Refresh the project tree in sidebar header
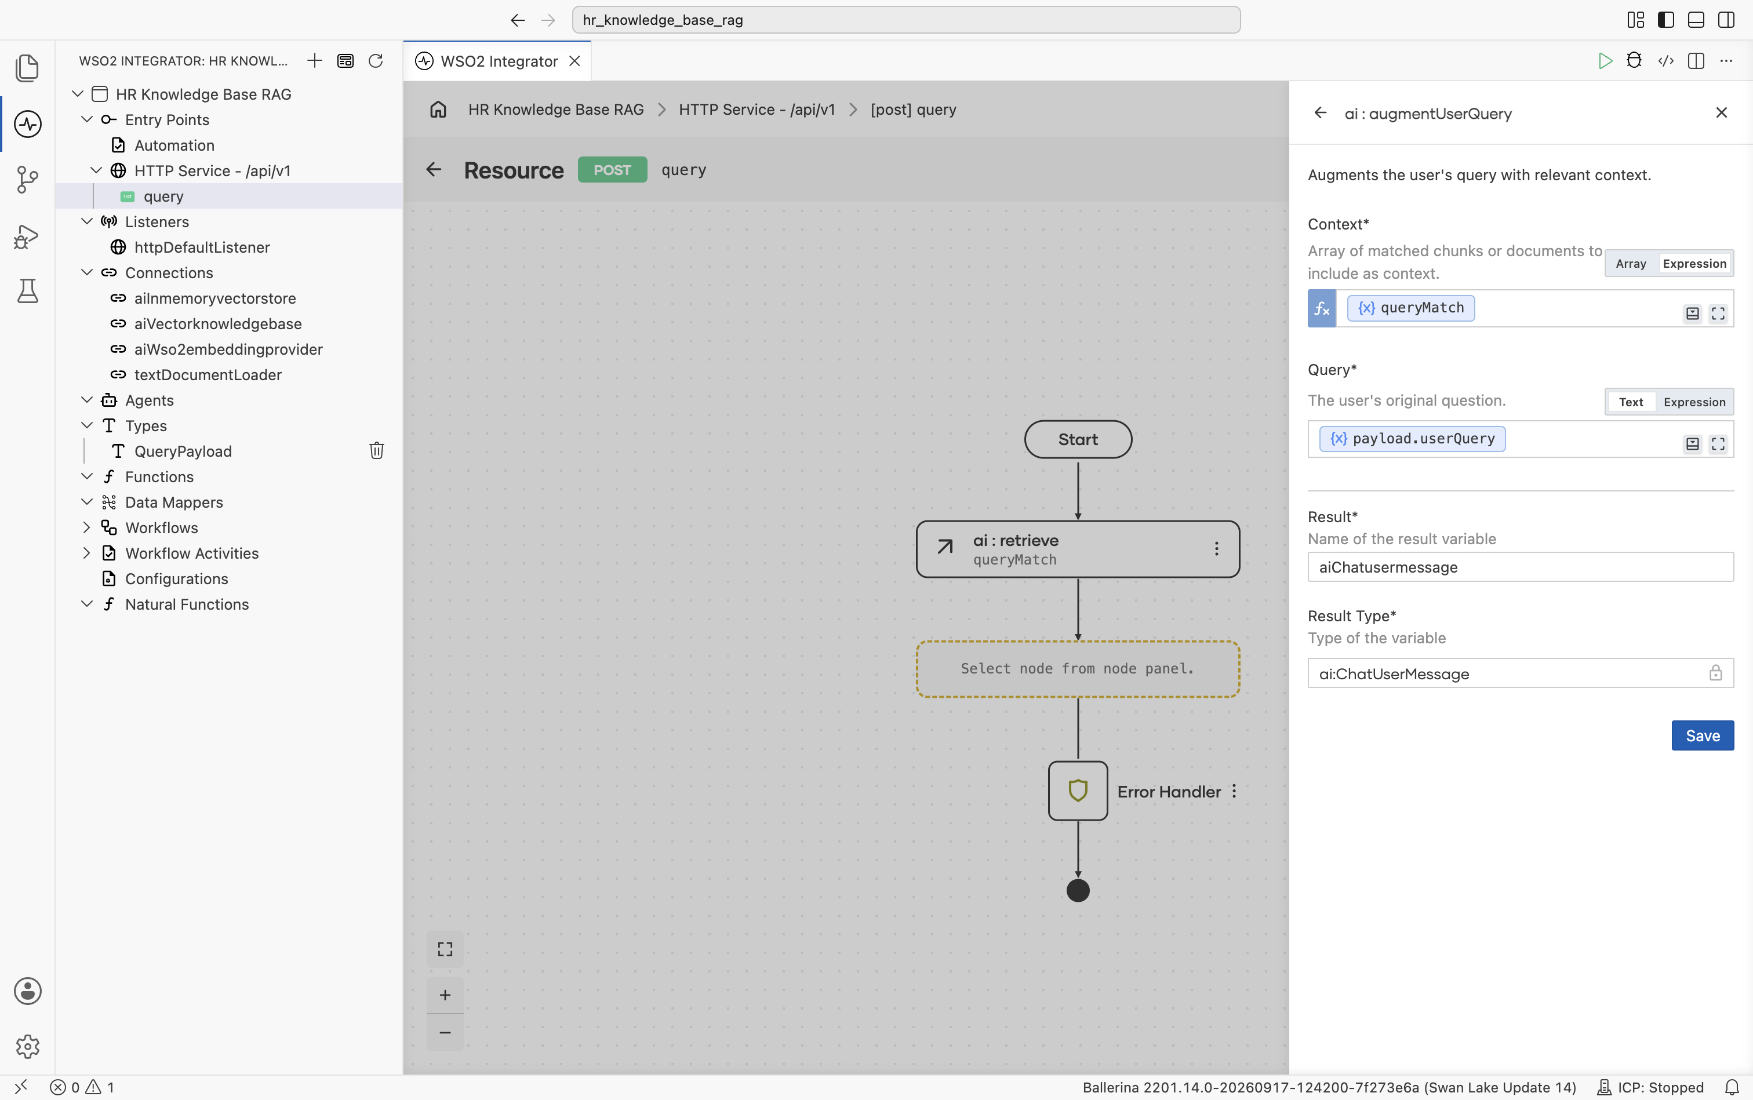 point(376,60)
